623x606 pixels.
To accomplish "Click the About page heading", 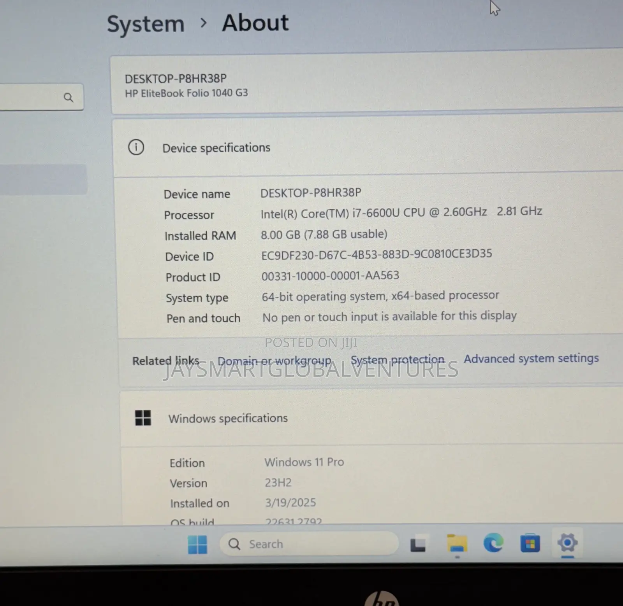I will coord(255,23).
